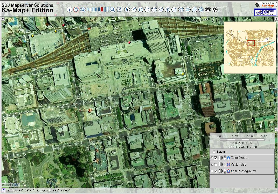Image resolution: width=278 pixels, height=194 pixels.
Task: Click the zoom to full extent icon
Action: click(119, 10)
